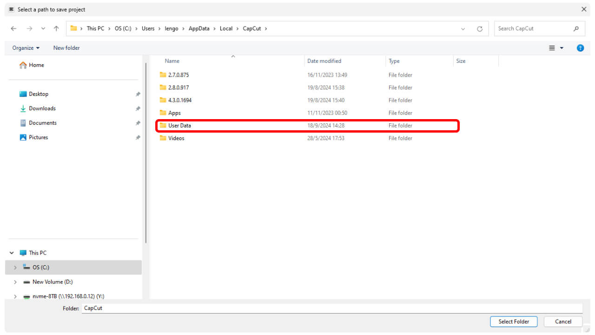Open Desktop quick access item

point(34,94)
